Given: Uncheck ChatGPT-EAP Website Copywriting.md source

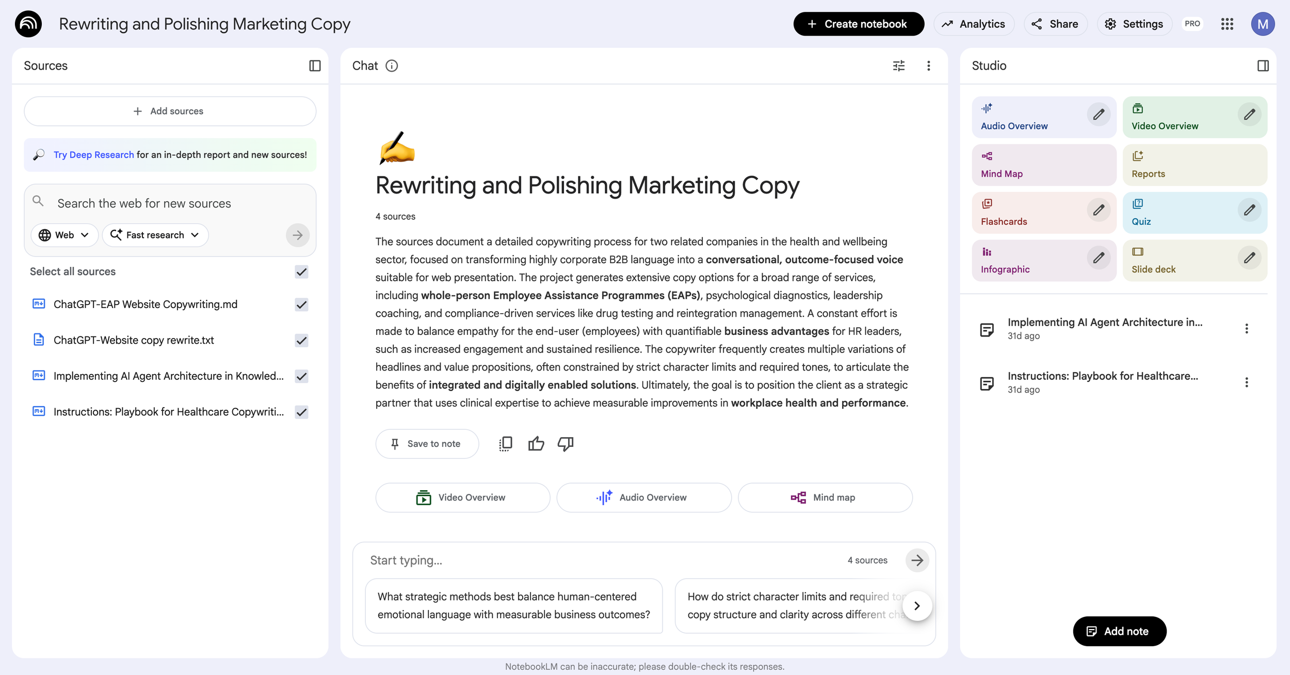Looking at the screenshot, I should coord(301,304).
